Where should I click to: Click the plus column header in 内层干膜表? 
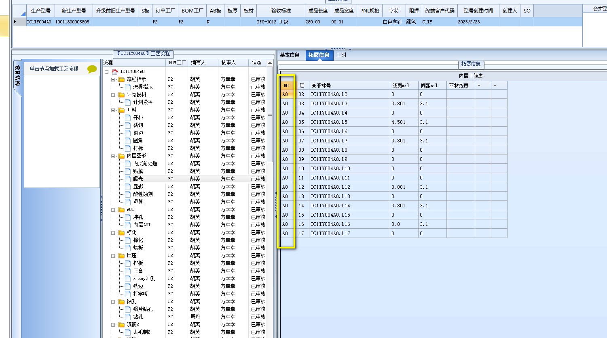point(483,86)
